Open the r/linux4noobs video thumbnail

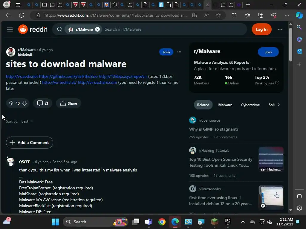271,198
